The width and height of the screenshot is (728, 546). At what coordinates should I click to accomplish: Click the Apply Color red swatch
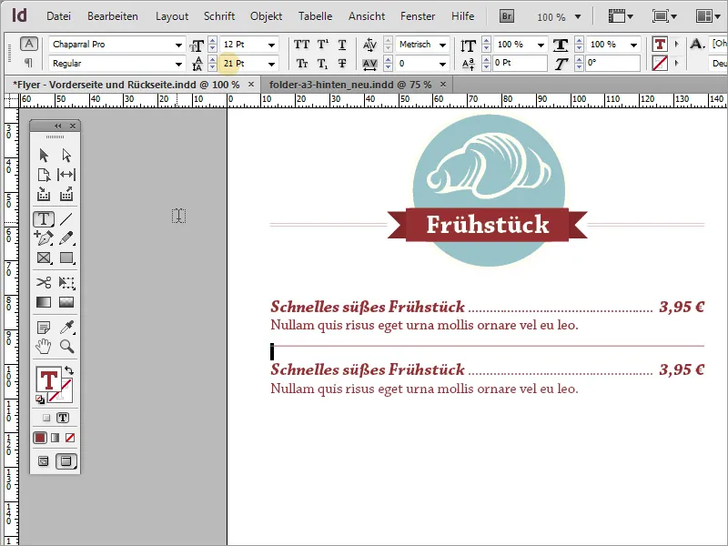(40, 438)
